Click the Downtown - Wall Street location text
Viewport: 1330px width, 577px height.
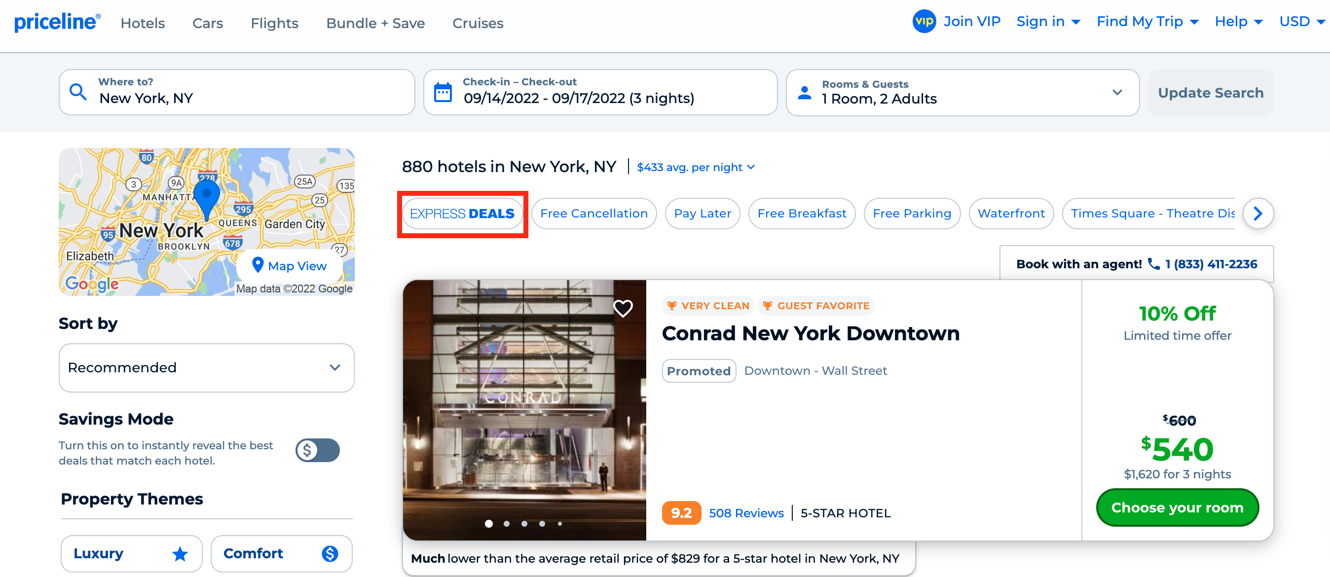click(815, 370)
